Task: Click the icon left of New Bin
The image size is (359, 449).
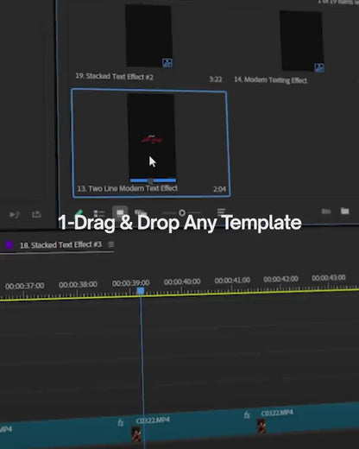Action: point(326,212)
